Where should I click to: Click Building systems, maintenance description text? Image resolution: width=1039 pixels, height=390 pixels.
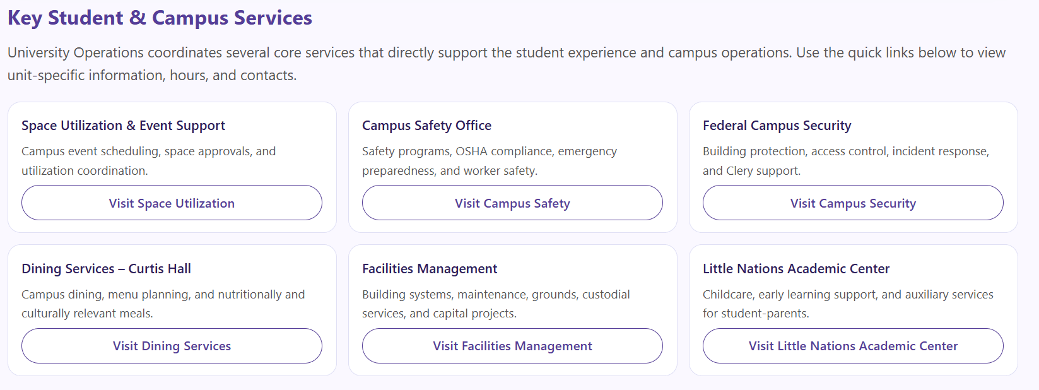[x=496, y=304]
